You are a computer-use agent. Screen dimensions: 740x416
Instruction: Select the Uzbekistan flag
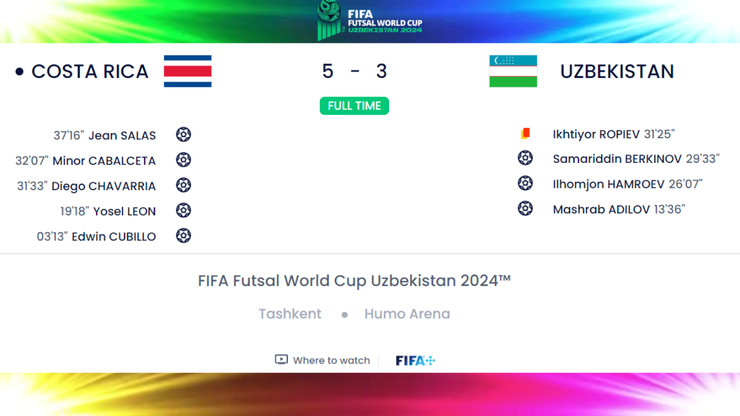coord(513,71)
